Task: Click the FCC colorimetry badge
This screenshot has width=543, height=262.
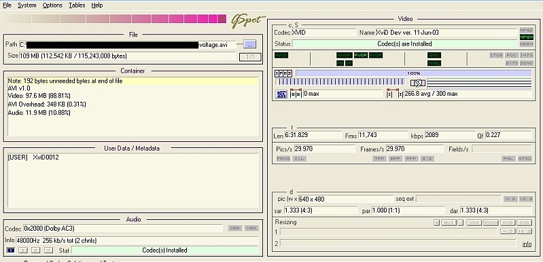Action: (511, 55)
